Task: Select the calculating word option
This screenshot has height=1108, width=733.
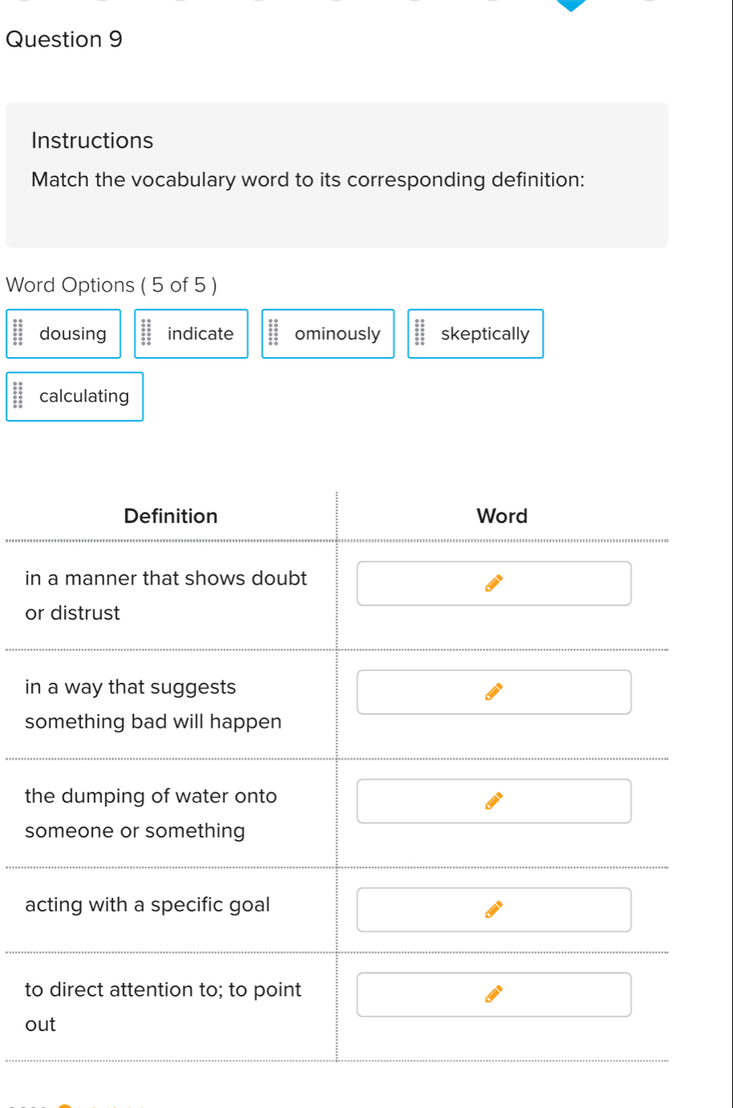Action: pyautogui.click(x=83, y=396)
